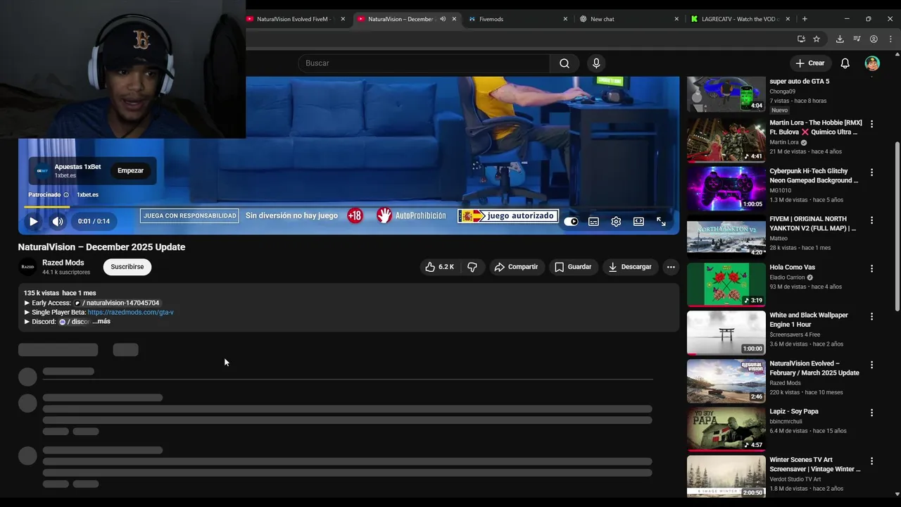The width and height of the screenshot is (901, 507).
Task: Bookmark this page with the star icon
Action: pos(817,39)
